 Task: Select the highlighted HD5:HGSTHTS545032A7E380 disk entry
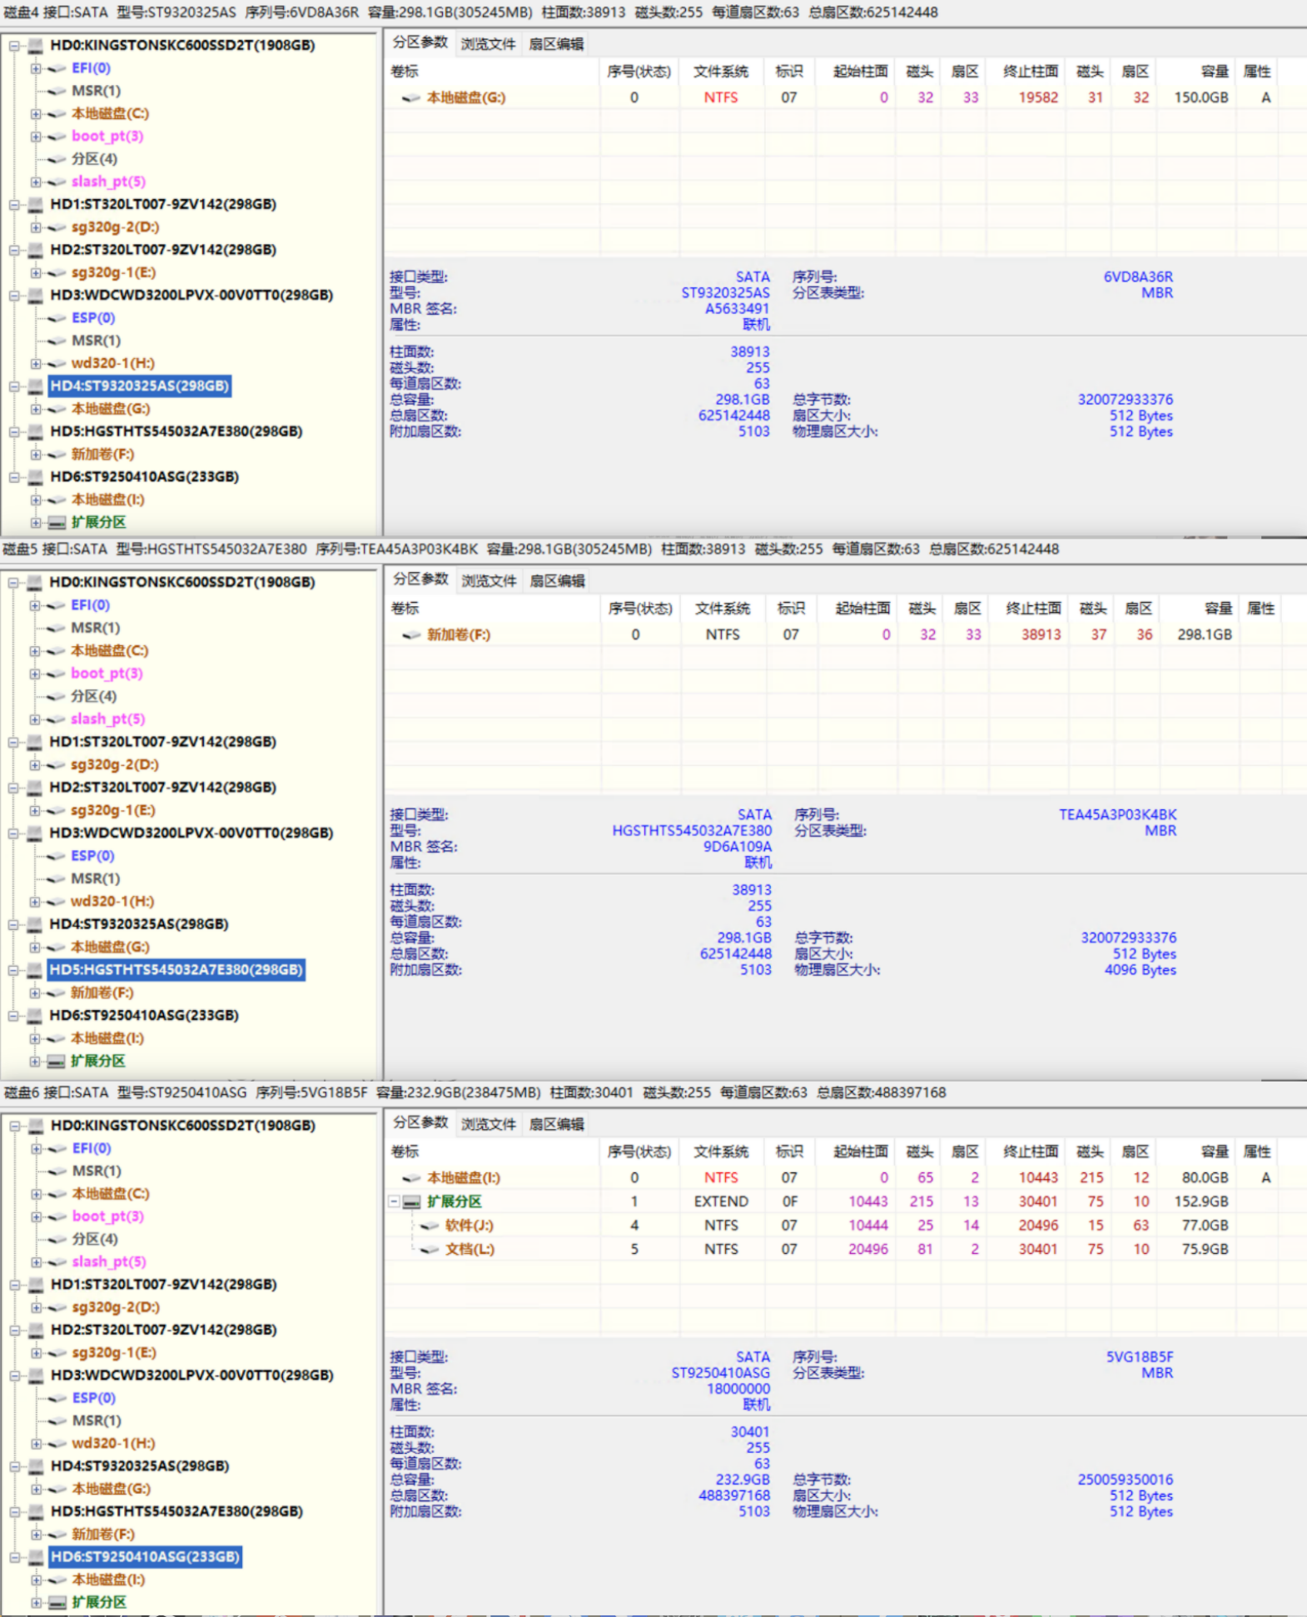coord(176,970)
